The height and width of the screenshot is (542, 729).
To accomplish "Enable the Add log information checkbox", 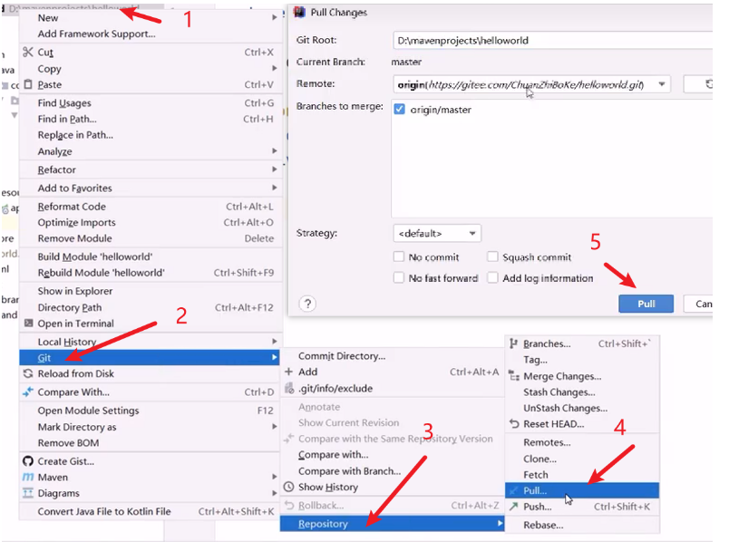I will pyautogui.click(x=492, y=277).
